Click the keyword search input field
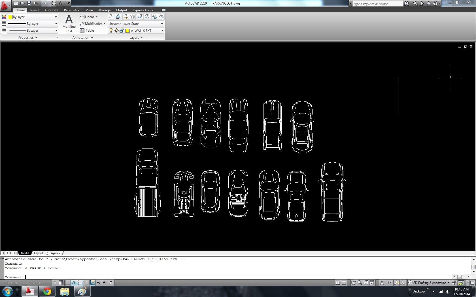Screen dimensions: 476x297 point(377,4)
